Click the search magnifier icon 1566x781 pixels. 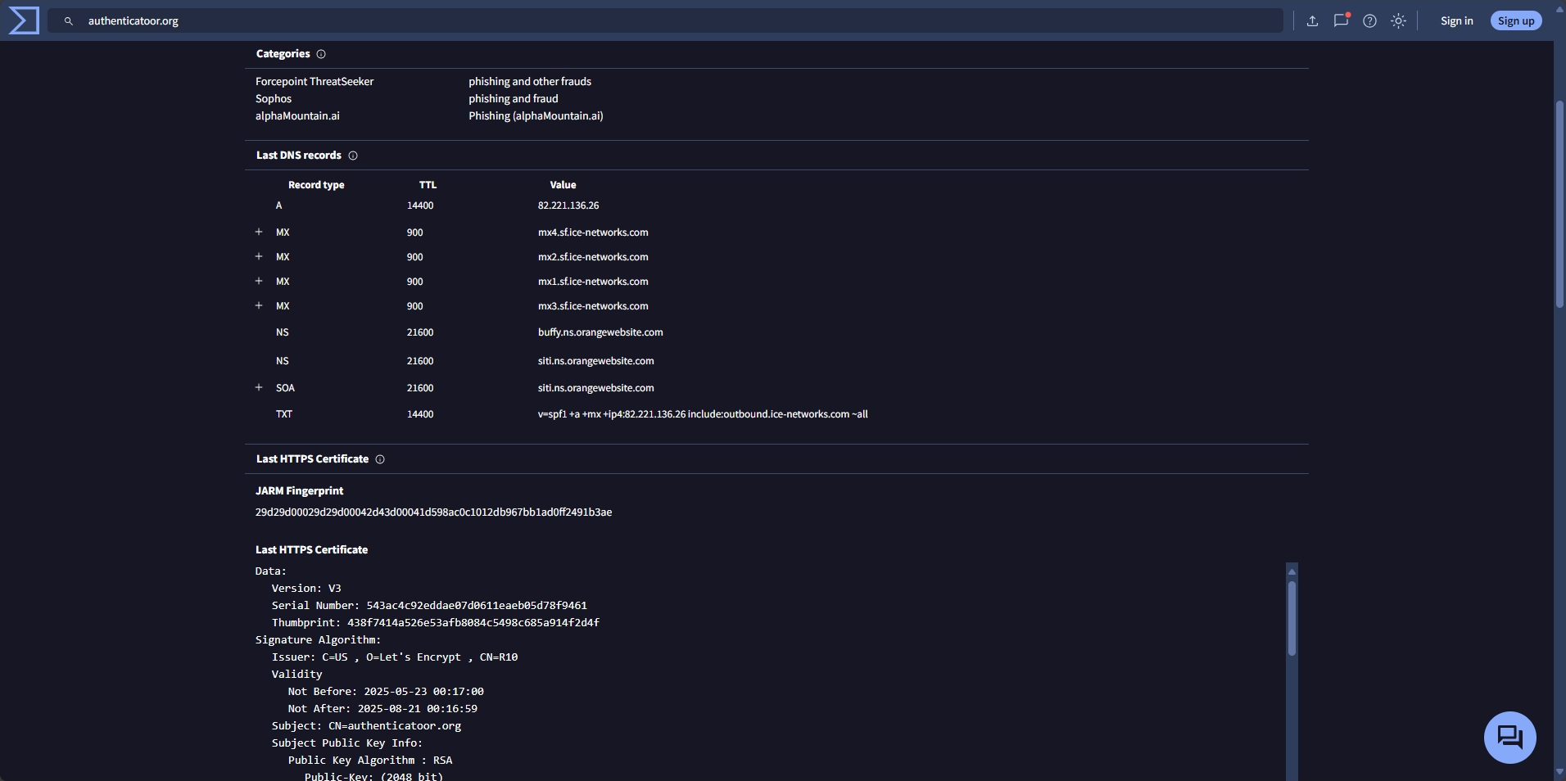[69, 21]
